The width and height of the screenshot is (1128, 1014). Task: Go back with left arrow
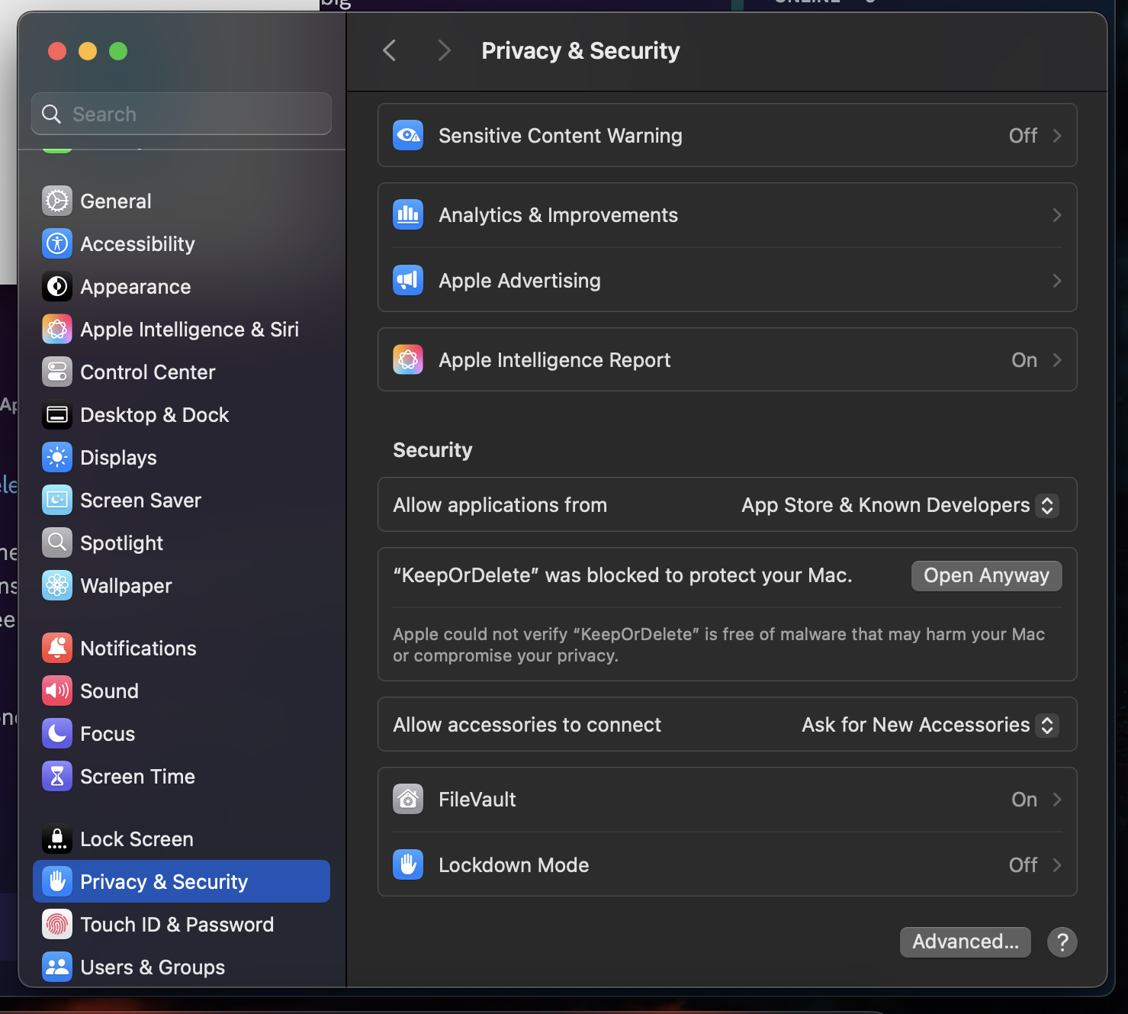tap(389, 50)
